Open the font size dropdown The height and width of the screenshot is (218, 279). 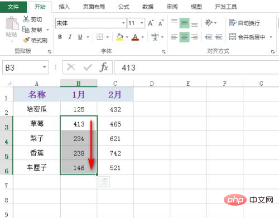tap(142, 23)
